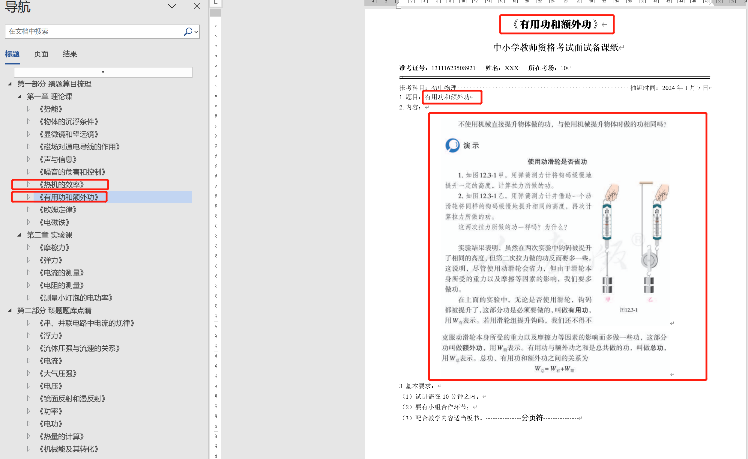Switch to the 结果 tab
This screenshot has height=459, width=748.
tap(70, 54)
